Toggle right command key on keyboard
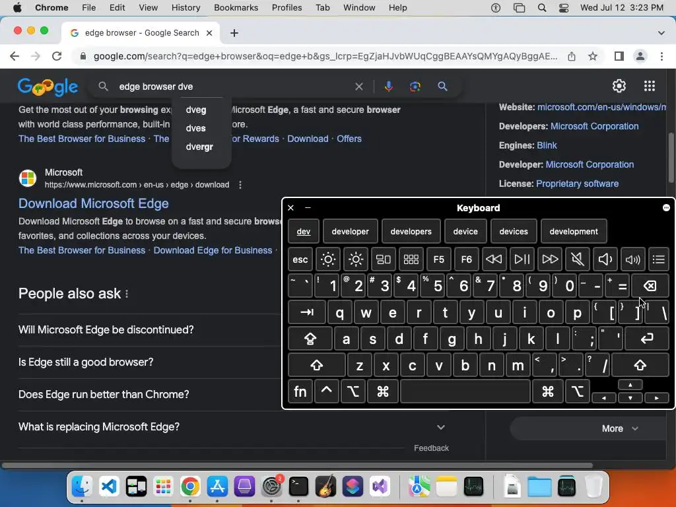Viewport: 676px width, 507px height. pyautogui.click(x=547, y=391)
